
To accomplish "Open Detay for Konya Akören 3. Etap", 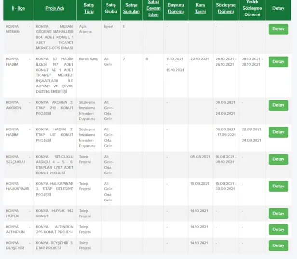I will coord(278,105).
